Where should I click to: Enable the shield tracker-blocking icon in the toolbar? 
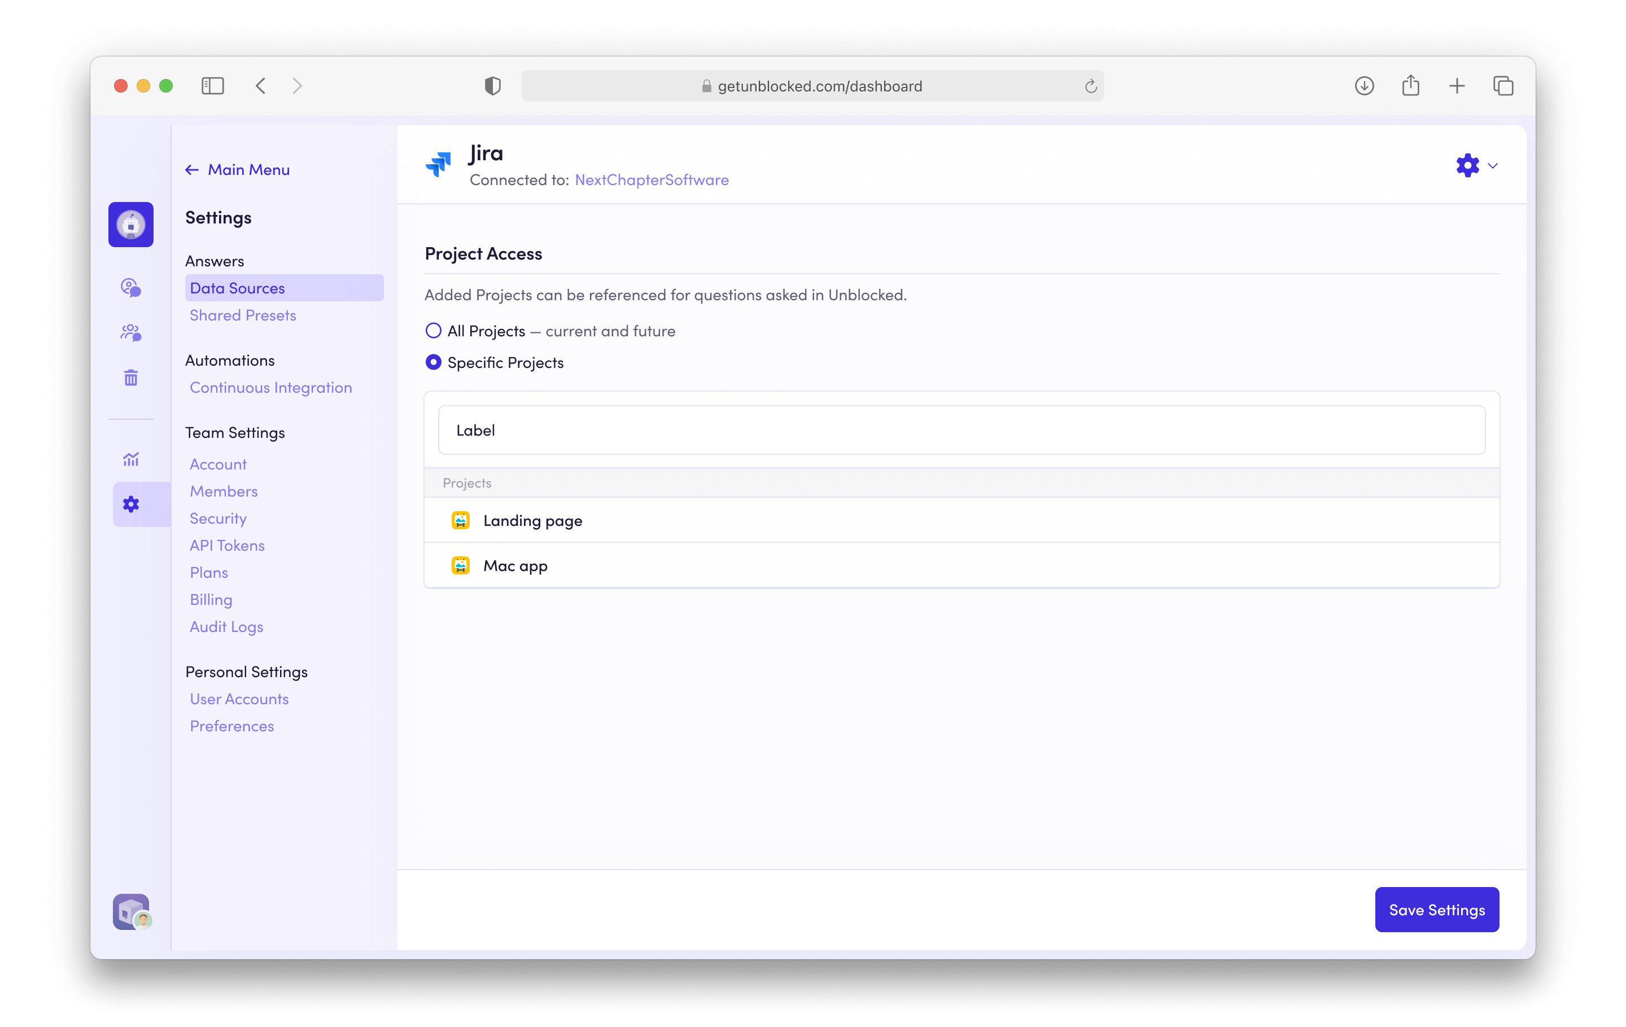(x=492, y=85)
